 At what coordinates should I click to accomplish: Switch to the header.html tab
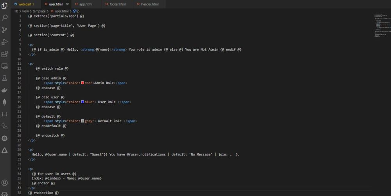click(150, 4)
